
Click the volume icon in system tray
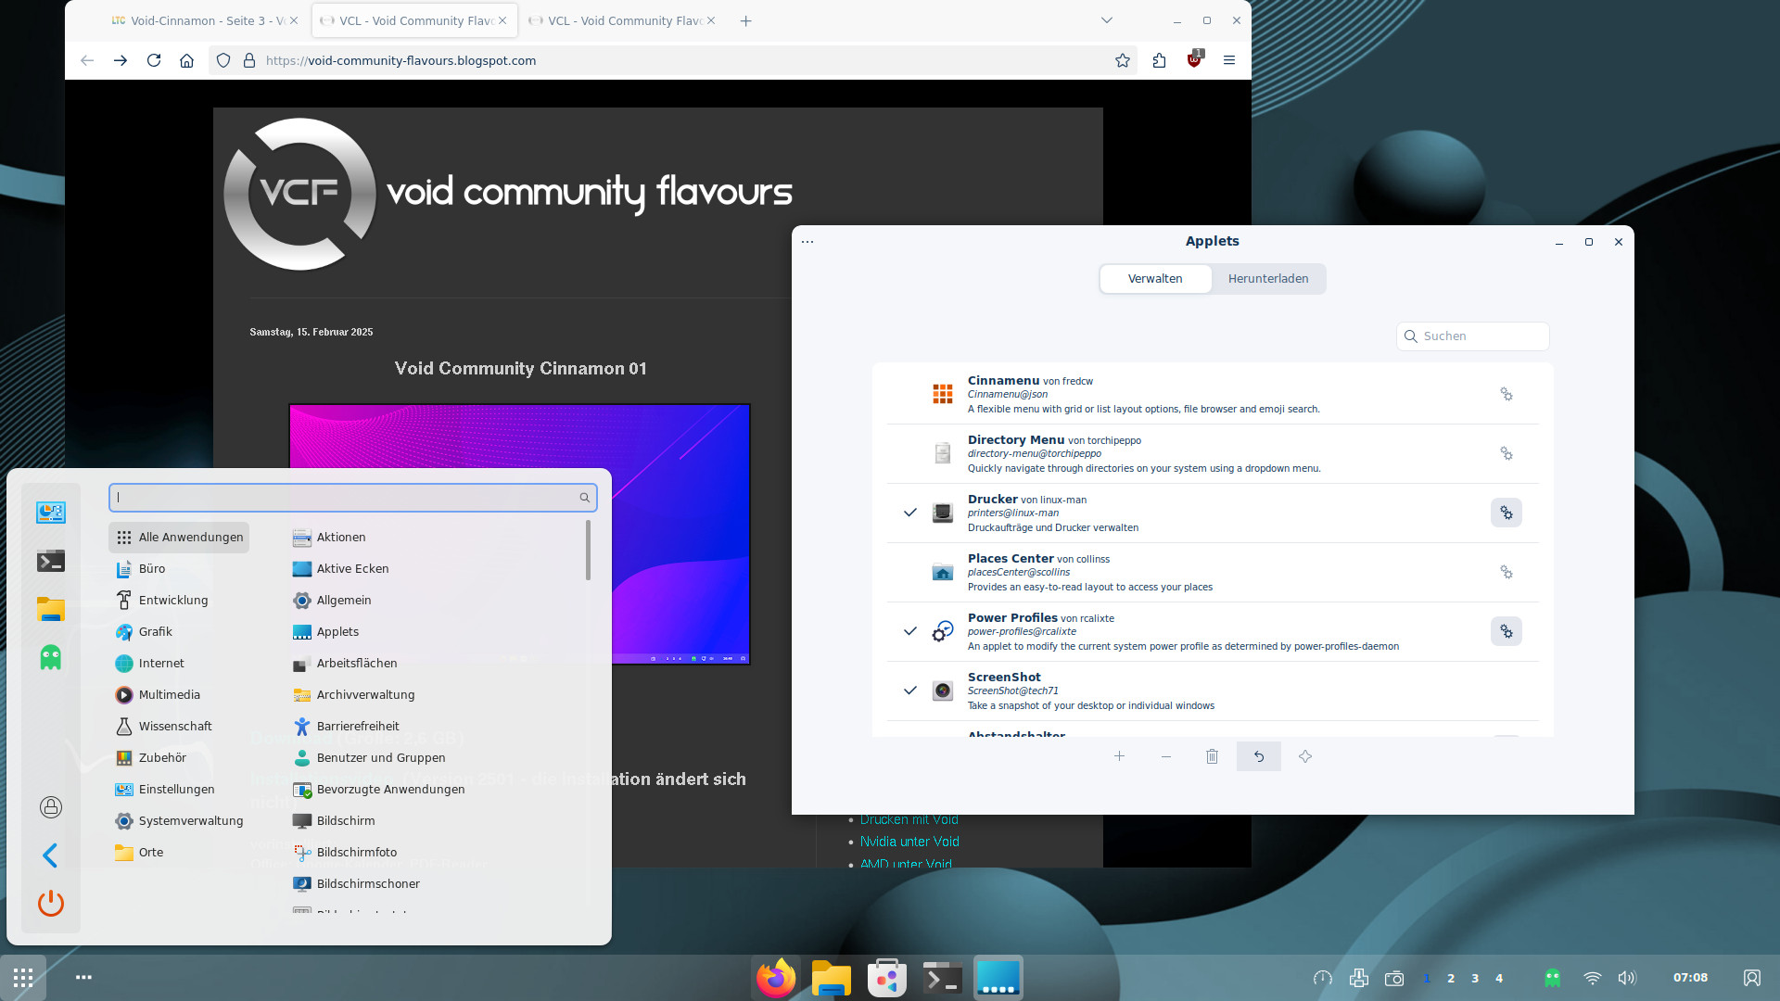pyautogui.click(x=1627, y=978)
